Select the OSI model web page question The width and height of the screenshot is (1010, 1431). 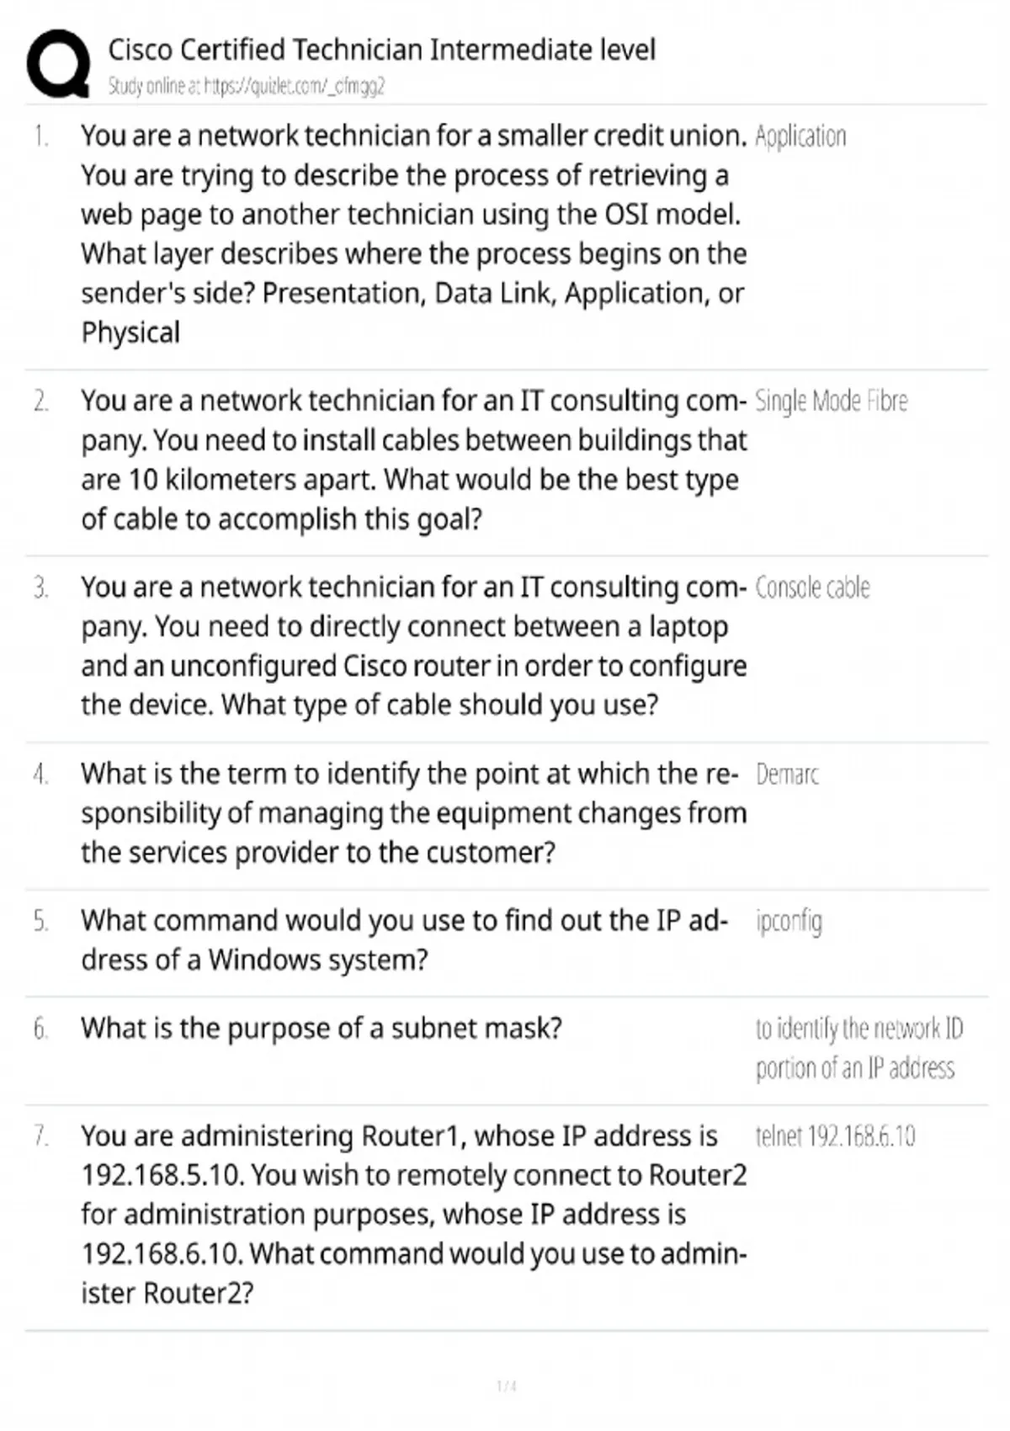tap(412, 234)
